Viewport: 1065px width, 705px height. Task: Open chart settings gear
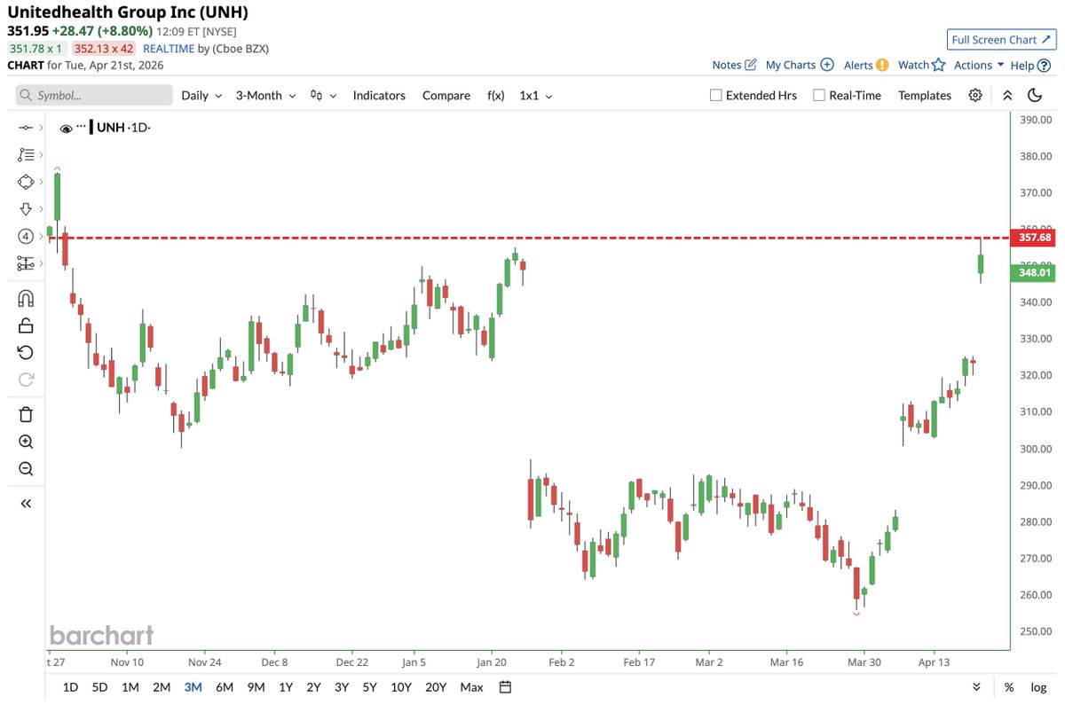[975, 95]
